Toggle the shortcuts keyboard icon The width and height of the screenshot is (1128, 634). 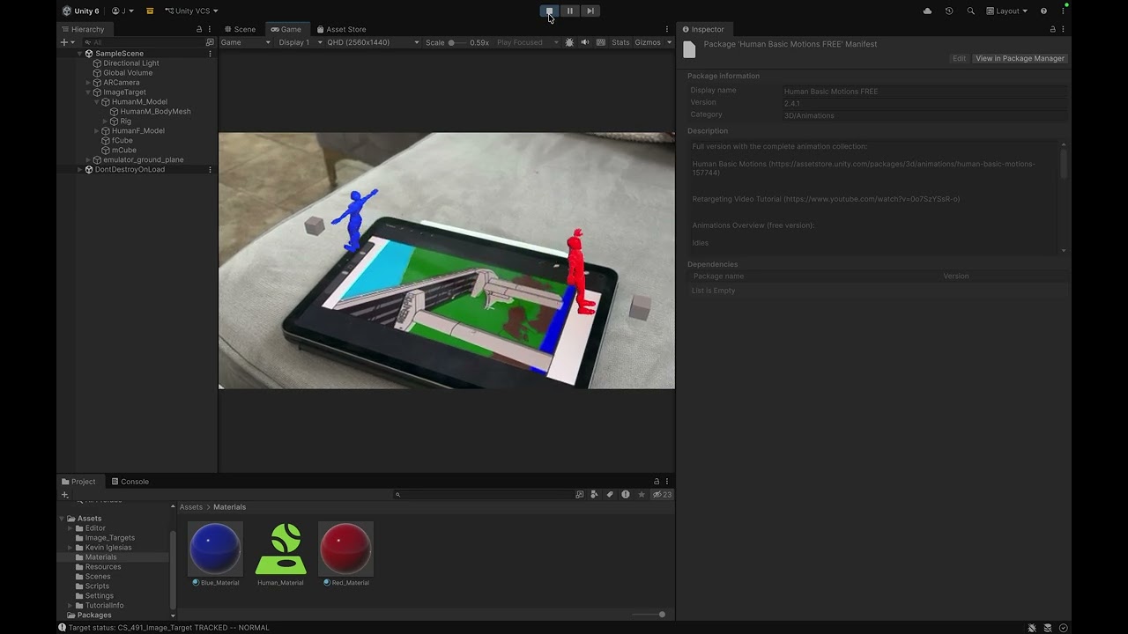(601, 42)
